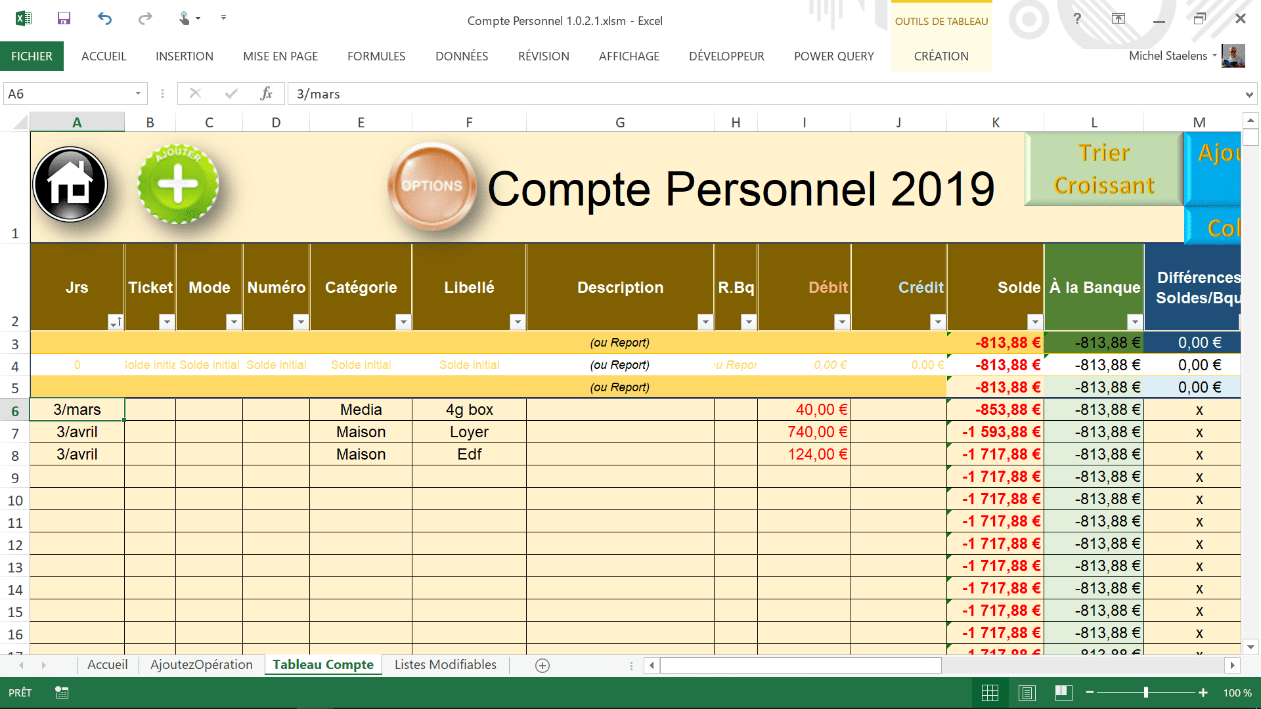This screenshot has width=1261, height=709.
Task: Expand the formula bar chevron
Action: point(1249,95)
